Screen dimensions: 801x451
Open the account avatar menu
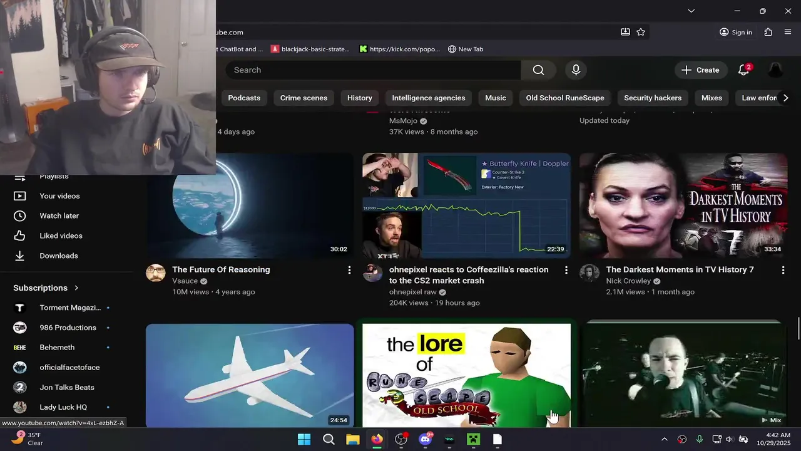(x=775, y=70)
